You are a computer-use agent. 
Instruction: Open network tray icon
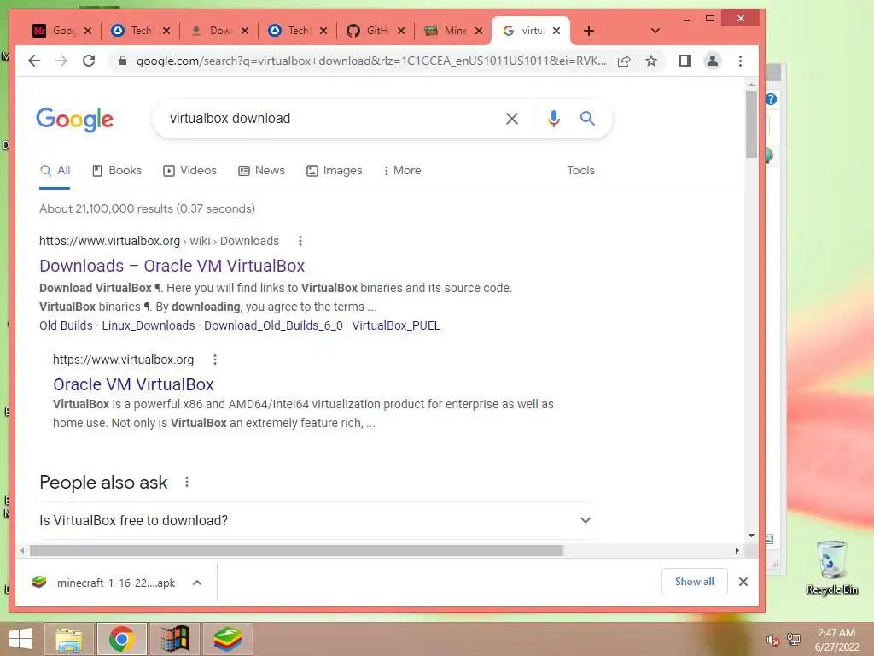pyautogui.click(x=793, y=640)
